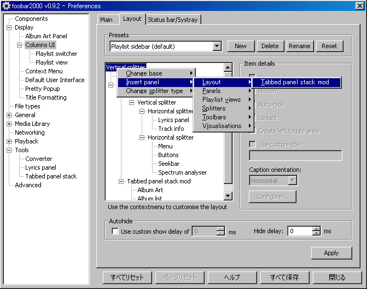Open the Splitters submenu
The image size is (367, 289).
(223, 108)
